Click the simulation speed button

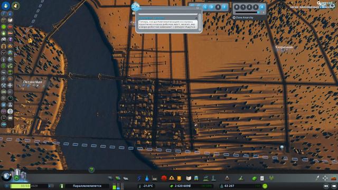coord(51,186)
